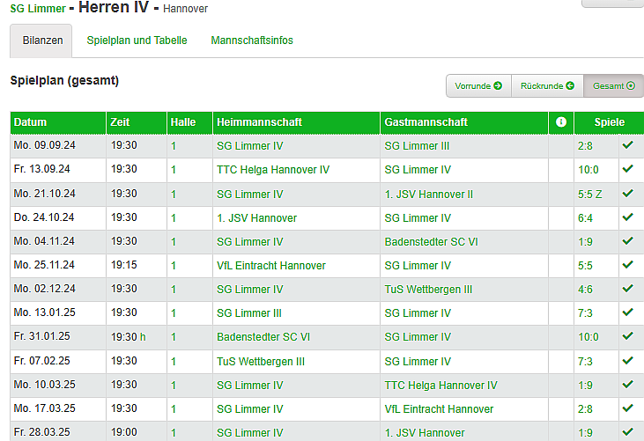Open TTC Helga Hannover IV home team link

coord(273,170)
